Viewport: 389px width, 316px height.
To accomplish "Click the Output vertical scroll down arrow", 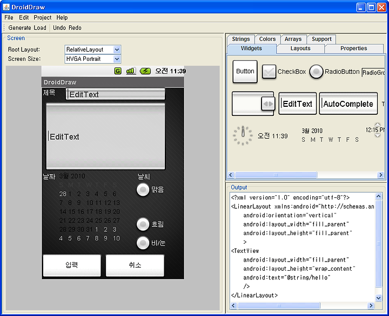I will coord(378,298).
